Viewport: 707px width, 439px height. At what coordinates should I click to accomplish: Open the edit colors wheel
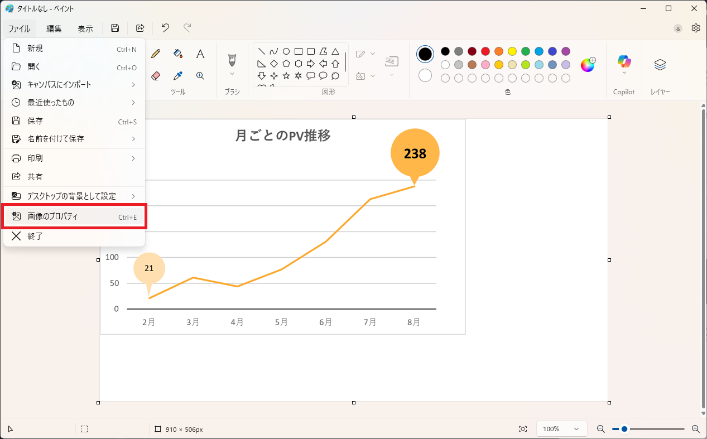tap(588, 65)
